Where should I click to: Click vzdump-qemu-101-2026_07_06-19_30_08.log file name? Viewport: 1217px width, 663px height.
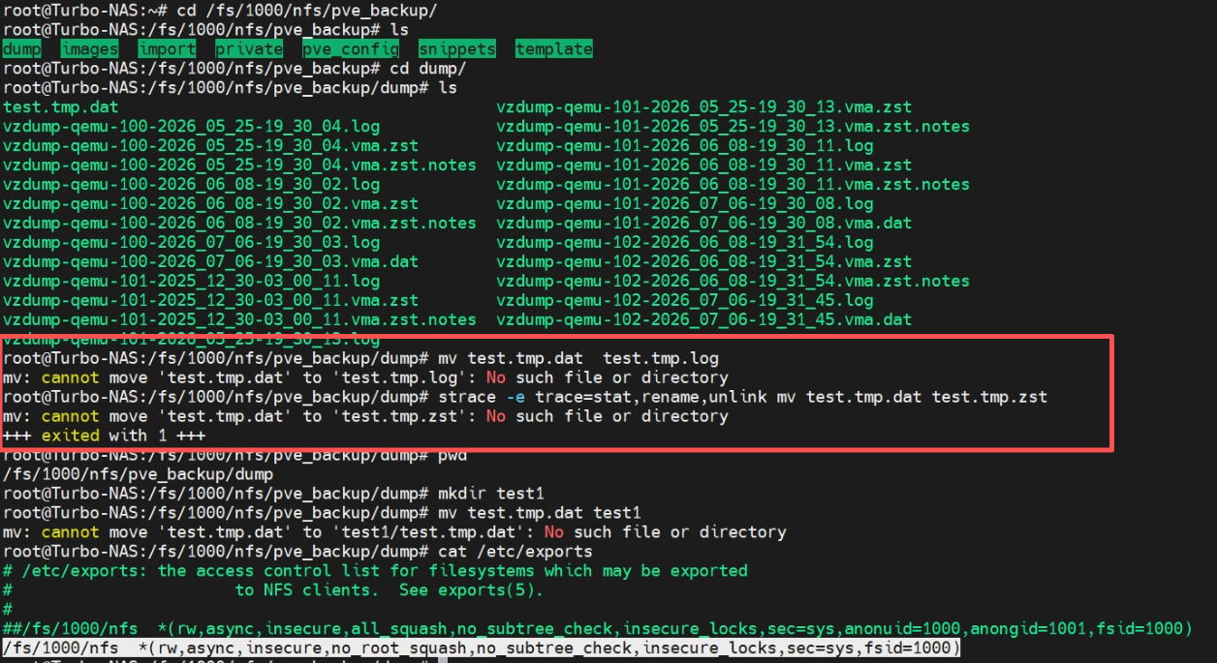685,203
